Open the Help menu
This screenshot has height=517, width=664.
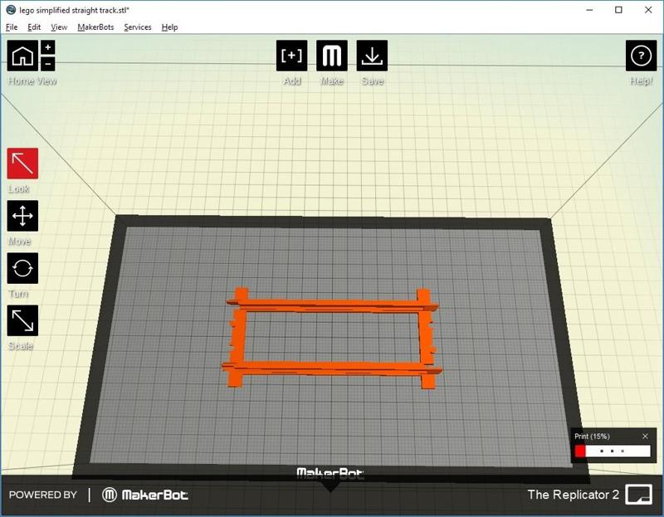169,27
